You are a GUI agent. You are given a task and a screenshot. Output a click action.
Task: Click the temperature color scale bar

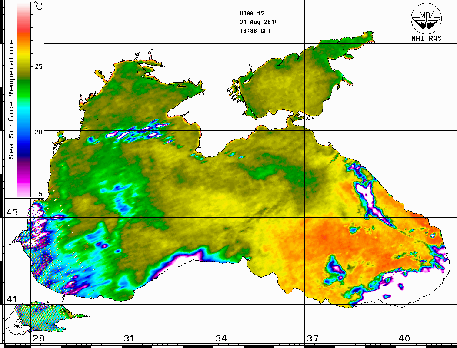tap(23, 100)
